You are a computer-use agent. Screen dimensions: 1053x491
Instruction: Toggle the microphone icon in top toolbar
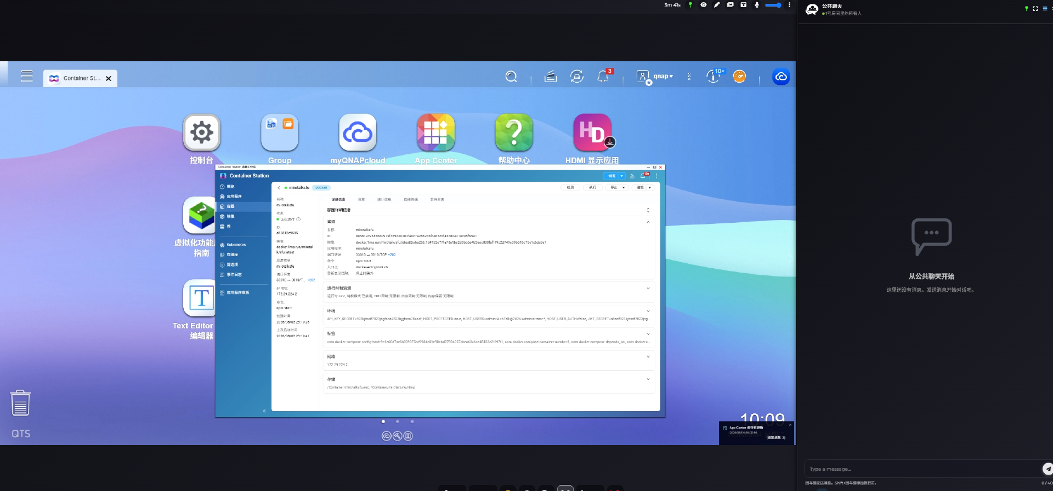pyautogui.click(x=757, y=5)
